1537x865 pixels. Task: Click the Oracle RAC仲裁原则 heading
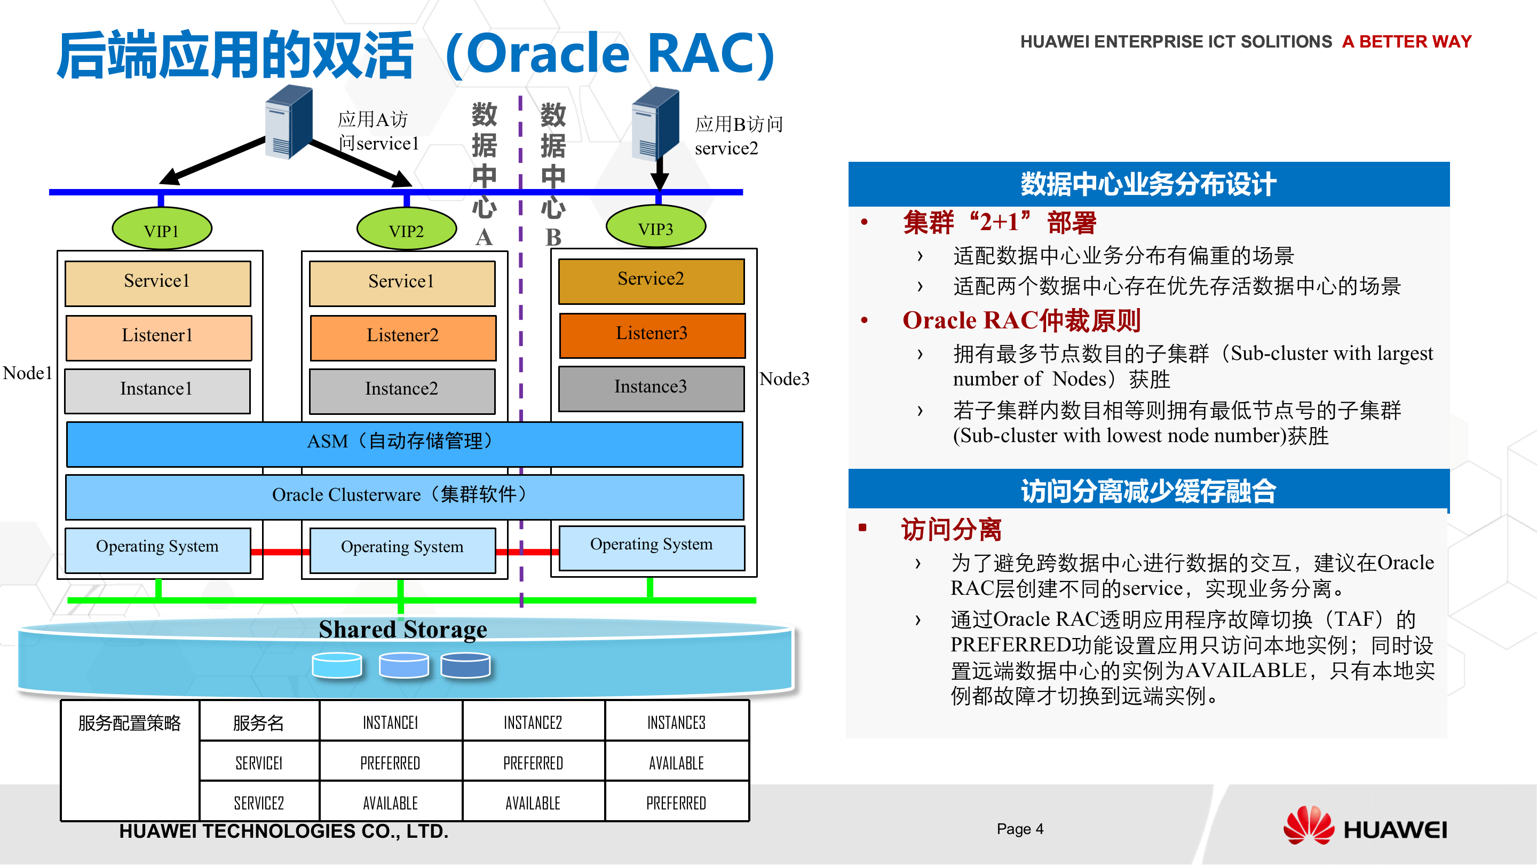[x=1021, y=320]
